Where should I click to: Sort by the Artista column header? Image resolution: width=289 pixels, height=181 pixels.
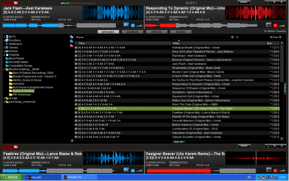point(219,43)
